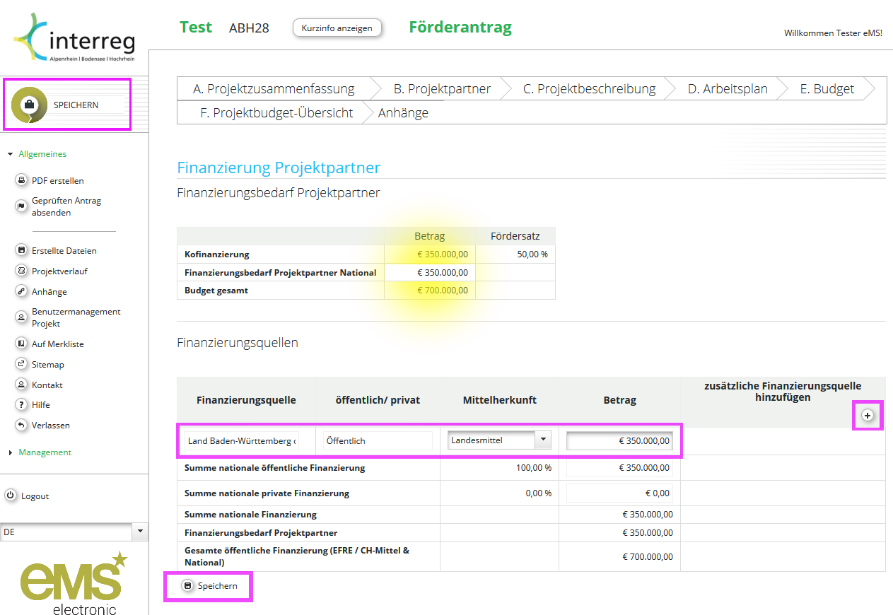This screenshot has height=615, width=893.
Task: Click the Förderantrag heading
Action: (x=460, y=28)
